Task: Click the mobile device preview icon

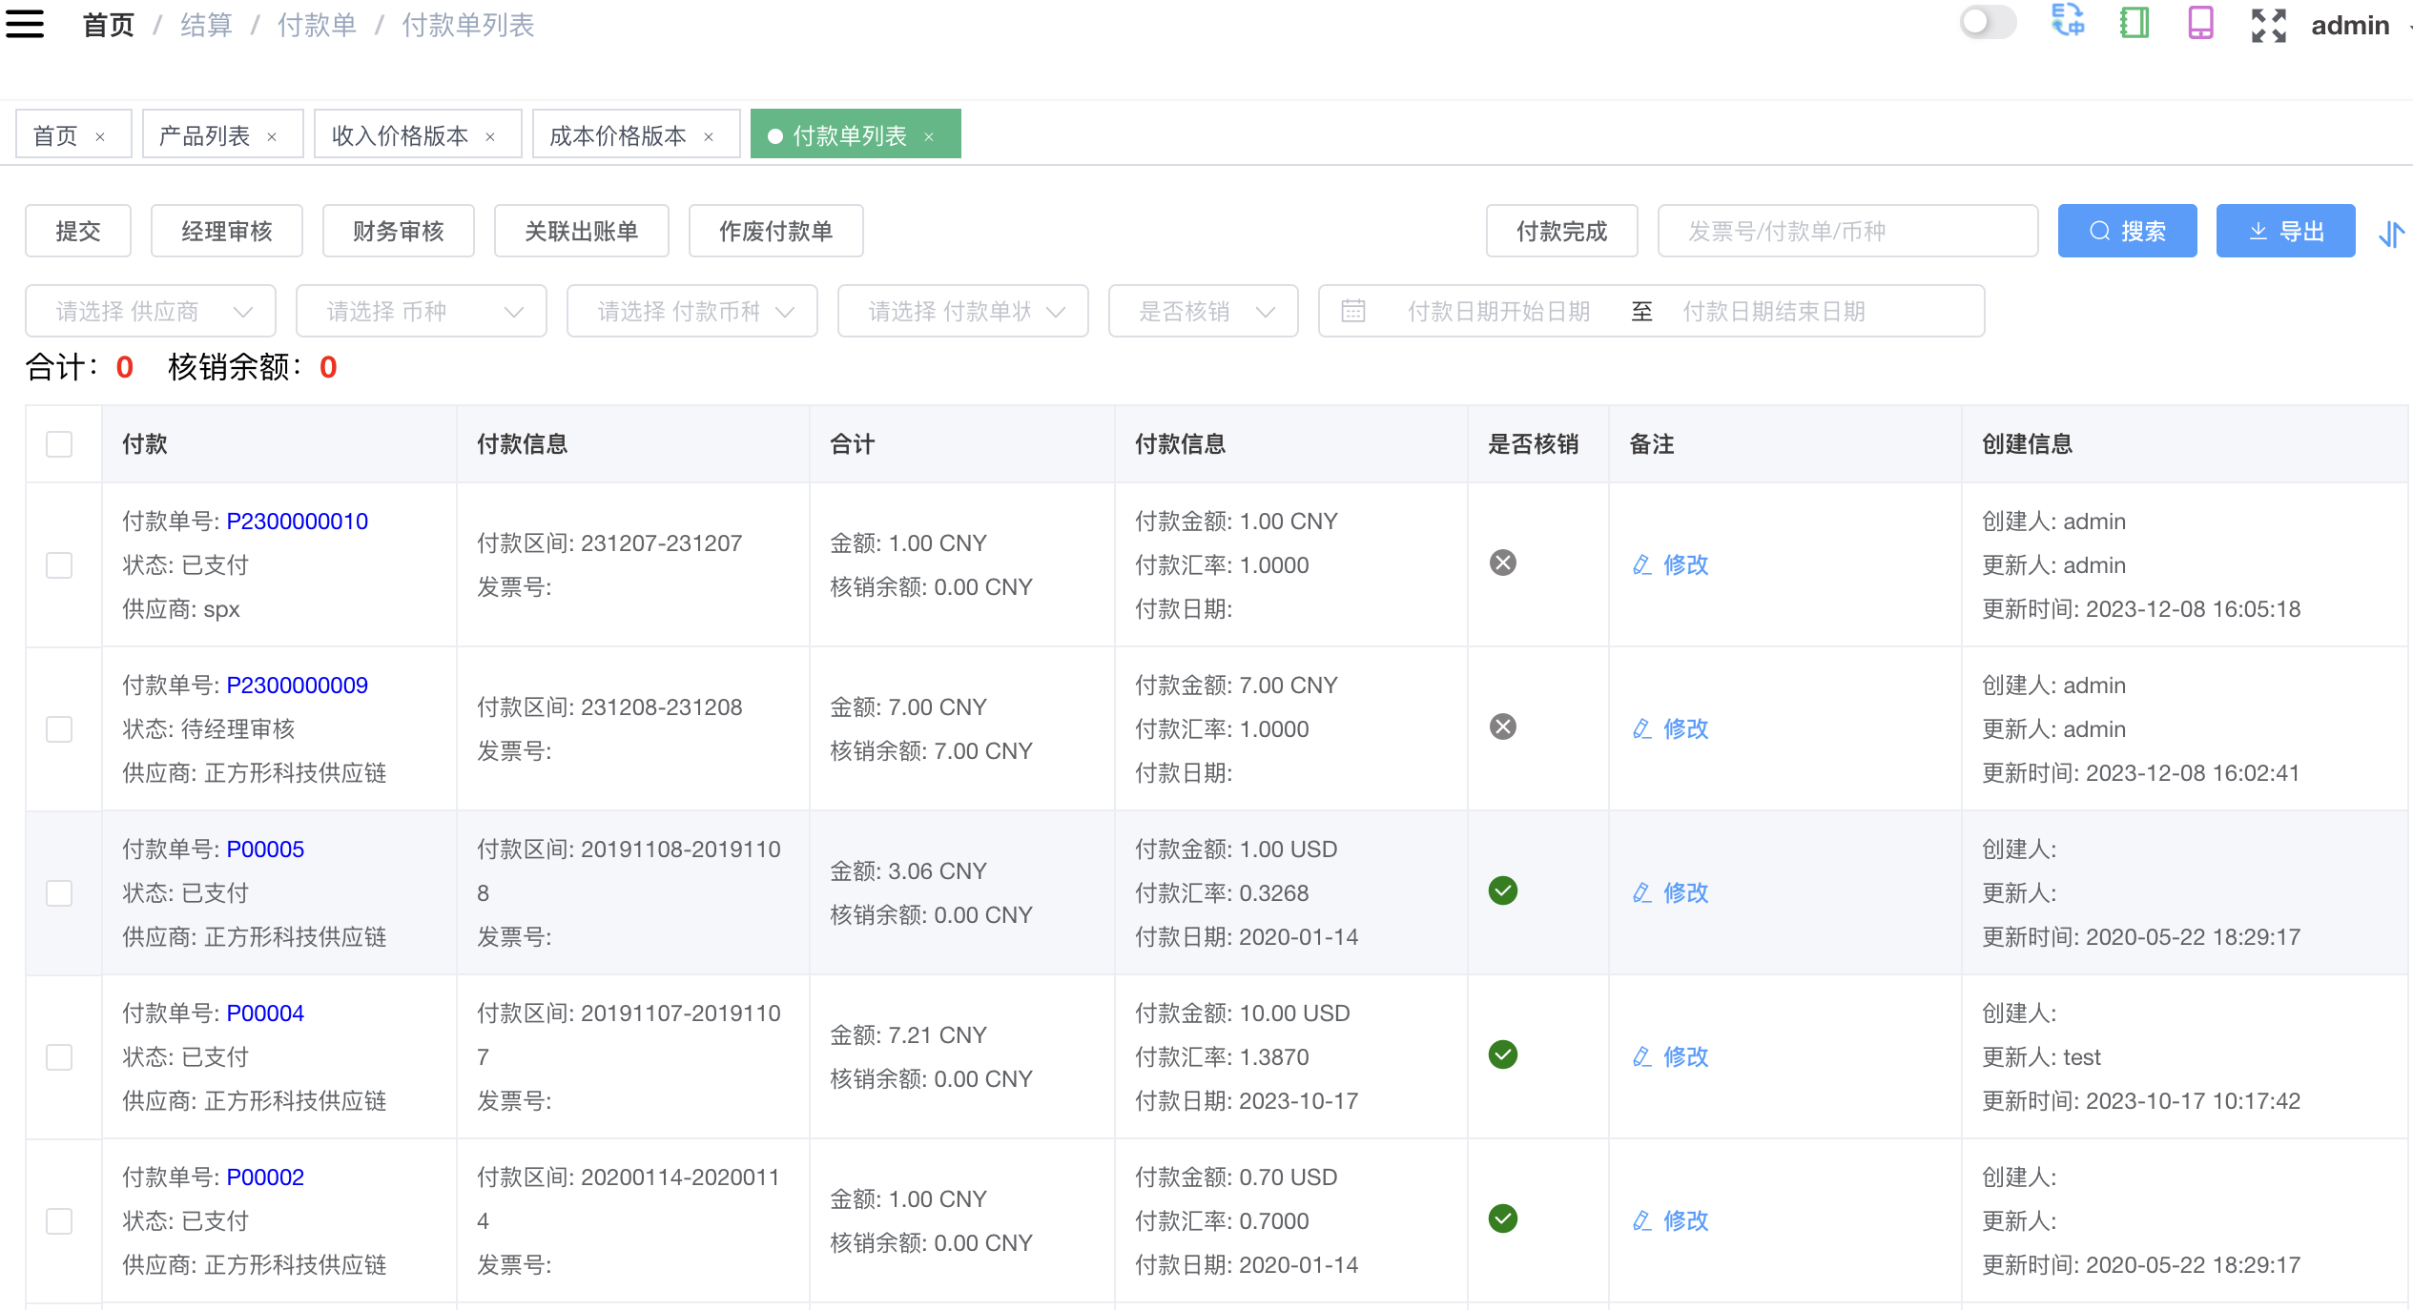Action: click(2198, 23)
